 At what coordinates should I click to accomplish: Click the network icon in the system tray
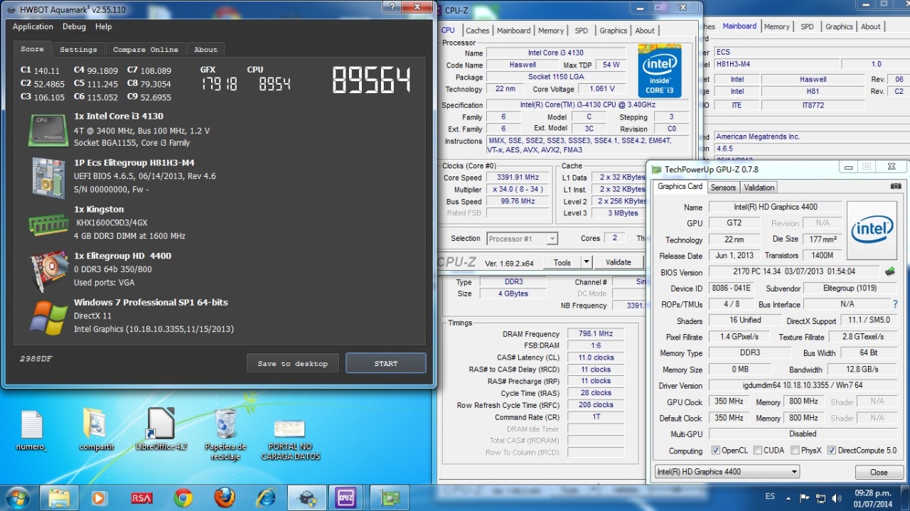point(821,497)
